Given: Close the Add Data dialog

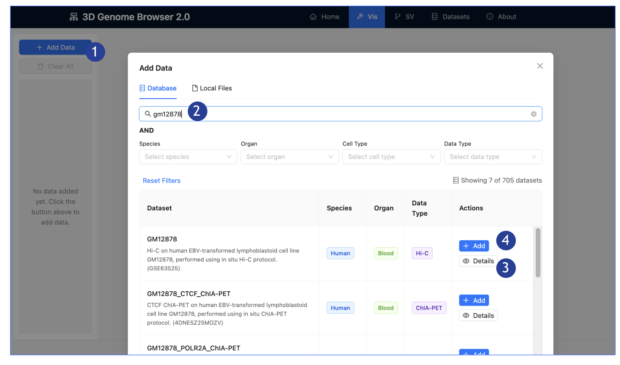Looking at the screenshot, I should (540, 66).
